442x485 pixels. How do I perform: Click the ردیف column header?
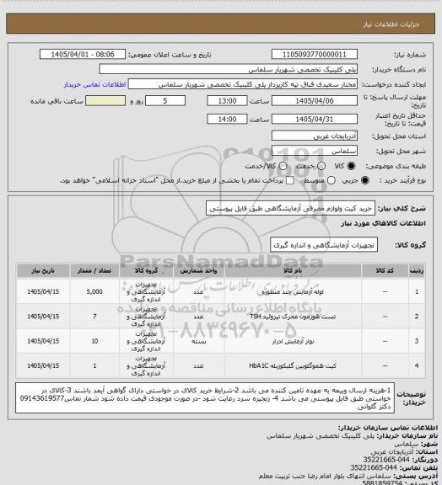coord(417,270)
